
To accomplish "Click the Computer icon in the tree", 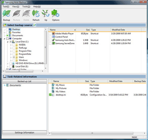I will click(10, 38).
